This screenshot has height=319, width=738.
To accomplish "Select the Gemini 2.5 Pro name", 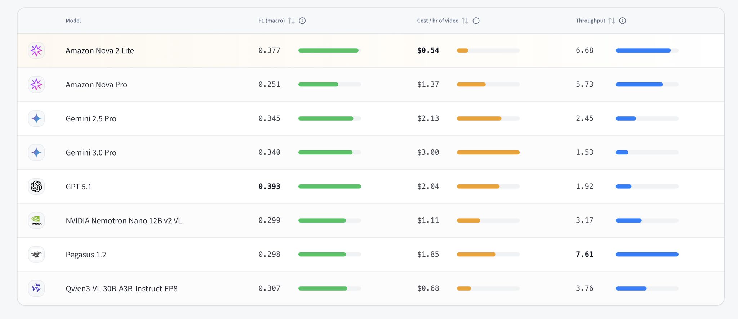I will [91, 119].
